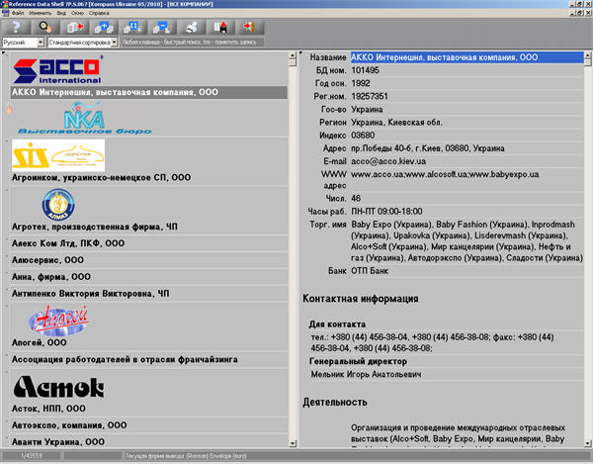Select Агротех, производственная фирма row
This screenshot has width=593, height=464.
pos(95,227)
